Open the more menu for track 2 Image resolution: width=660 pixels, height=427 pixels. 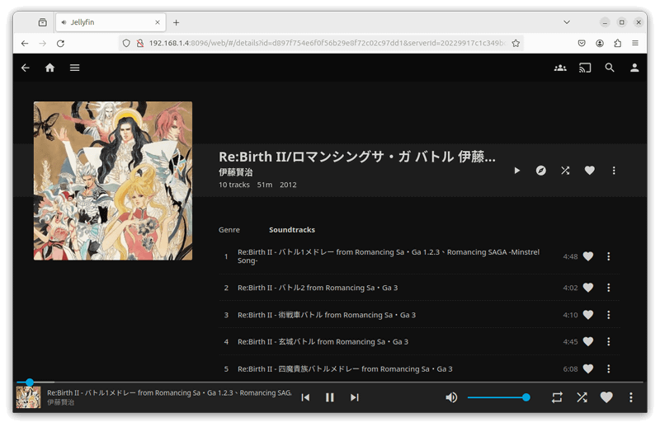point(608,288)
